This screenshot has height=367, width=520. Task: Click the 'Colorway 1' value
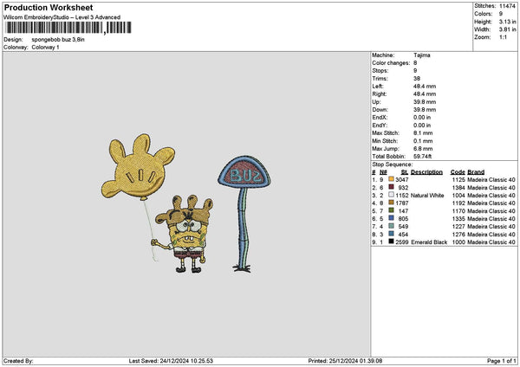coord(45,48)
